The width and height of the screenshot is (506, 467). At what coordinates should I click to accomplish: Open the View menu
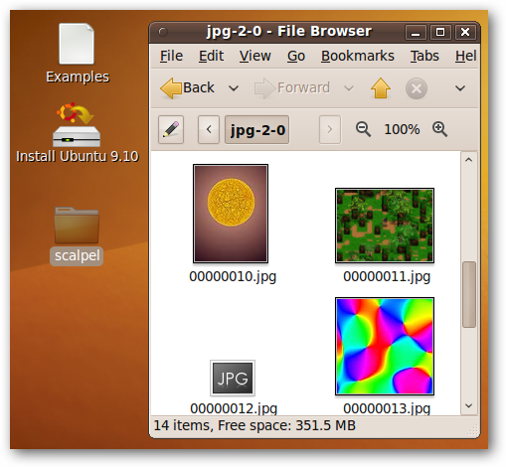255,56
